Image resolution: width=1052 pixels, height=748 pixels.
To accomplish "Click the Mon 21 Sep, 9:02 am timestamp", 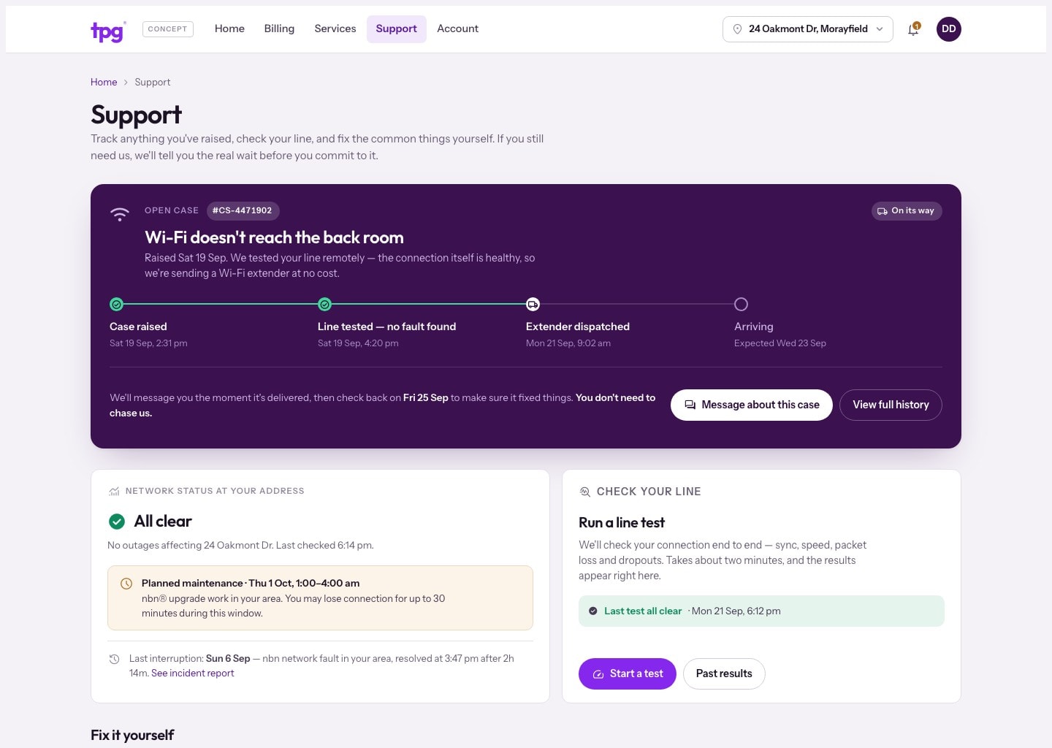I will tap(568, 343).
